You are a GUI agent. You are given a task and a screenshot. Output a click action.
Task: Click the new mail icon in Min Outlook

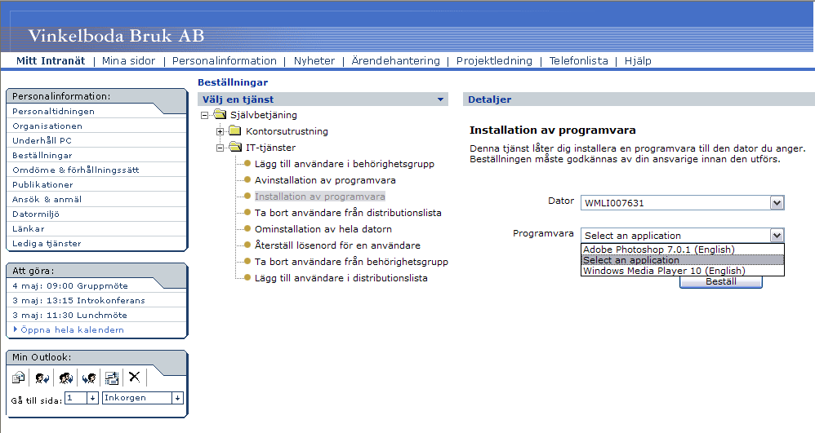[18, 378]
